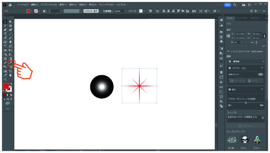Set the Gradient fill mode button
Screen dimensions: 270x153
tap(8, 95)
